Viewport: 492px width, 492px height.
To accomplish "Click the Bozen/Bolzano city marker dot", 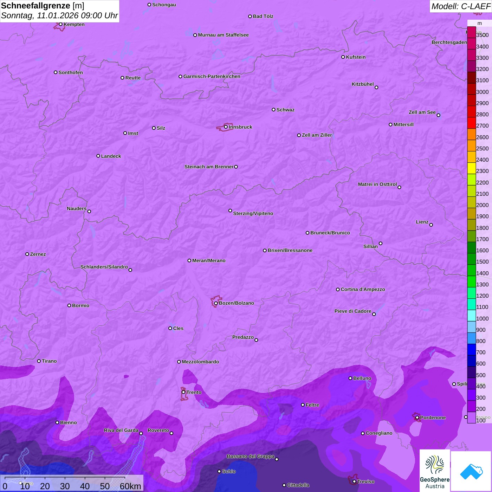I will click(216, 303).
